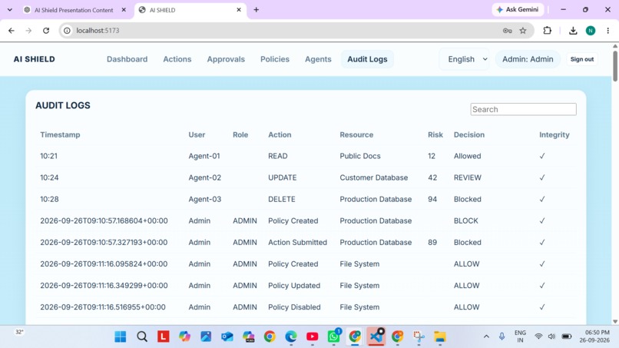The image size is (619, 348).
Task: Open the password manager key icon
Action: (508, 31)
